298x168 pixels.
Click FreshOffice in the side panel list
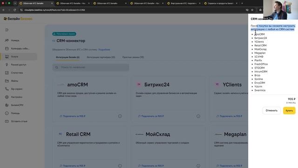[261, 64]
